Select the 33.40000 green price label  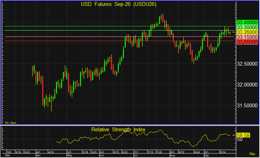(x=247, y=22)
